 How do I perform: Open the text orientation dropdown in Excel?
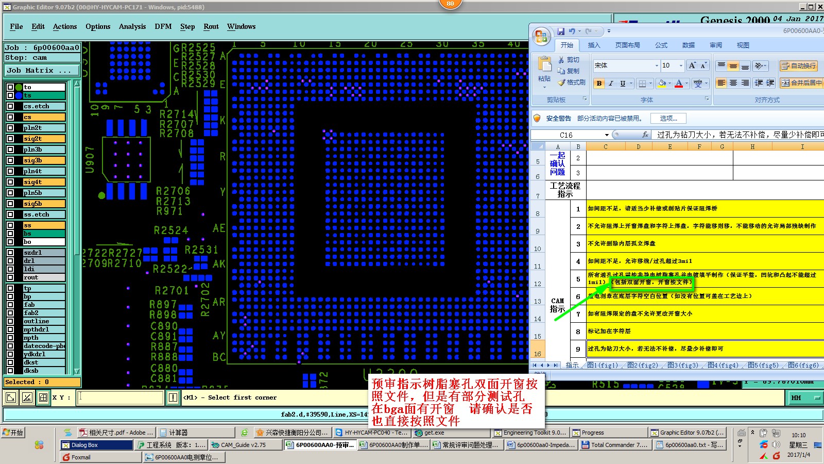click(765, 65)
